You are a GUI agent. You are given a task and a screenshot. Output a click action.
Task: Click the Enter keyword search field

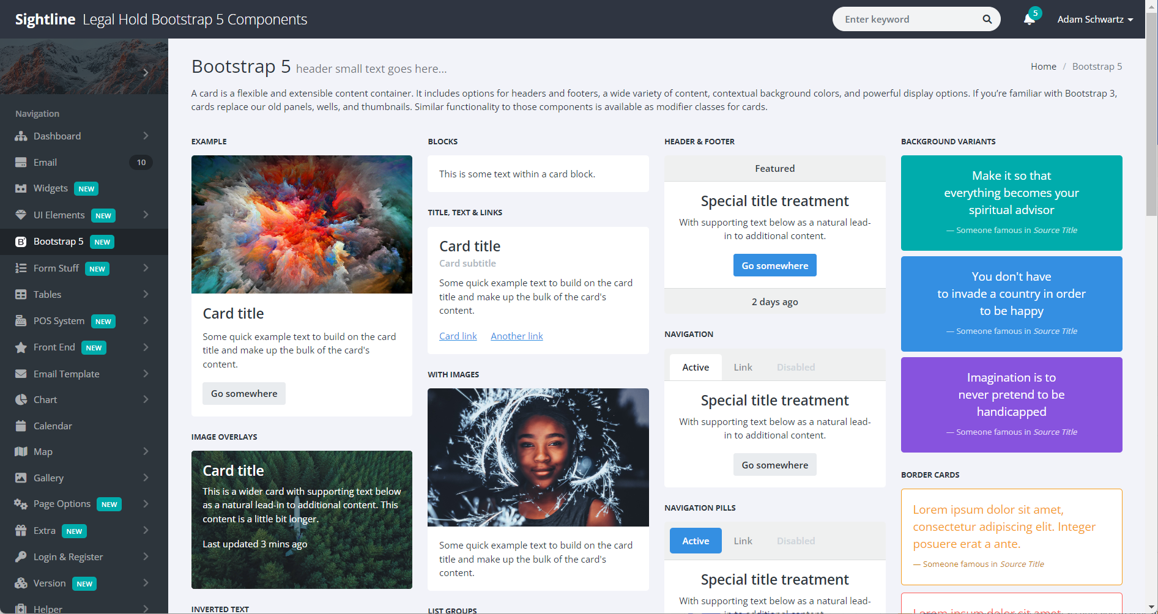click(908, 20)
